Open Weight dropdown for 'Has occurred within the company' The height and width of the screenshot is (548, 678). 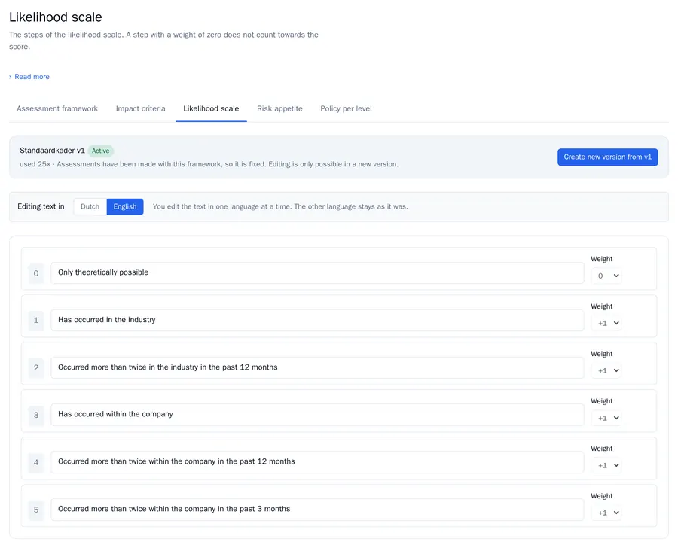(x=606, y=418)
